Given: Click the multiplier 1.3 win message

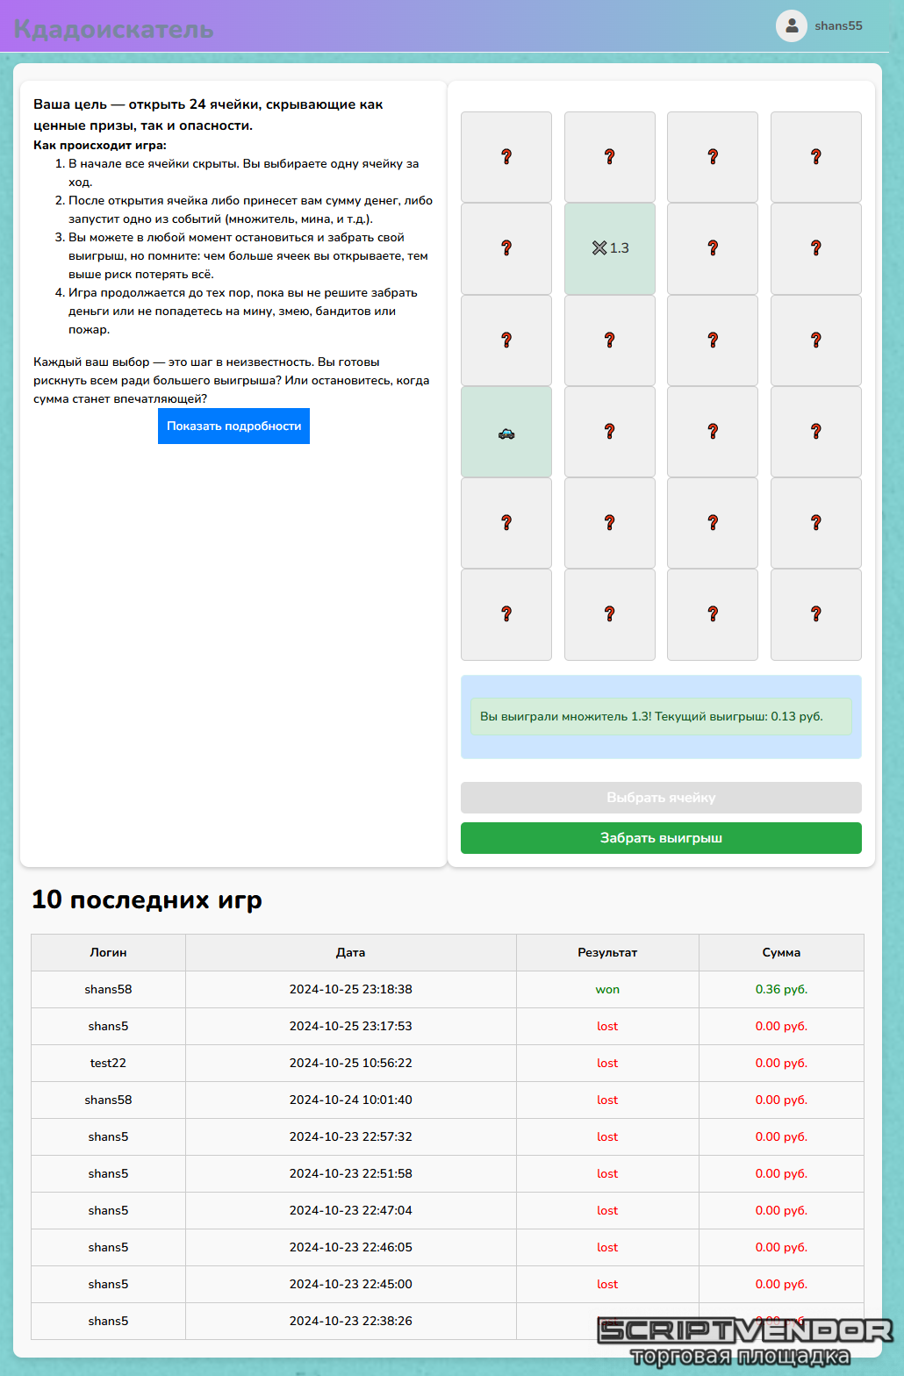Looking at the screenshot, I should tap(661, 717).
